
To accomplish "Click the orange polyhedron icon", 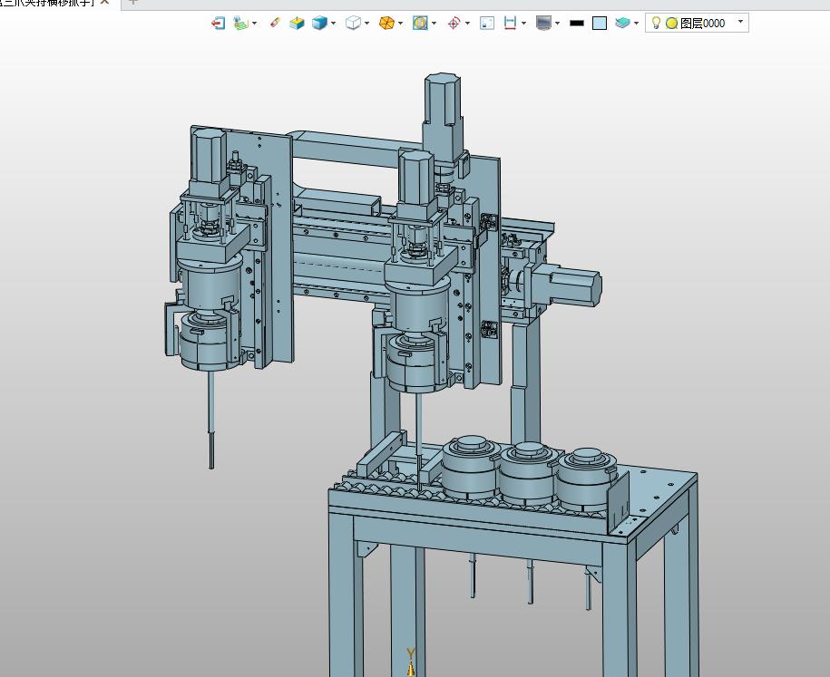I will pyautogui.click(x=386, y=23).
